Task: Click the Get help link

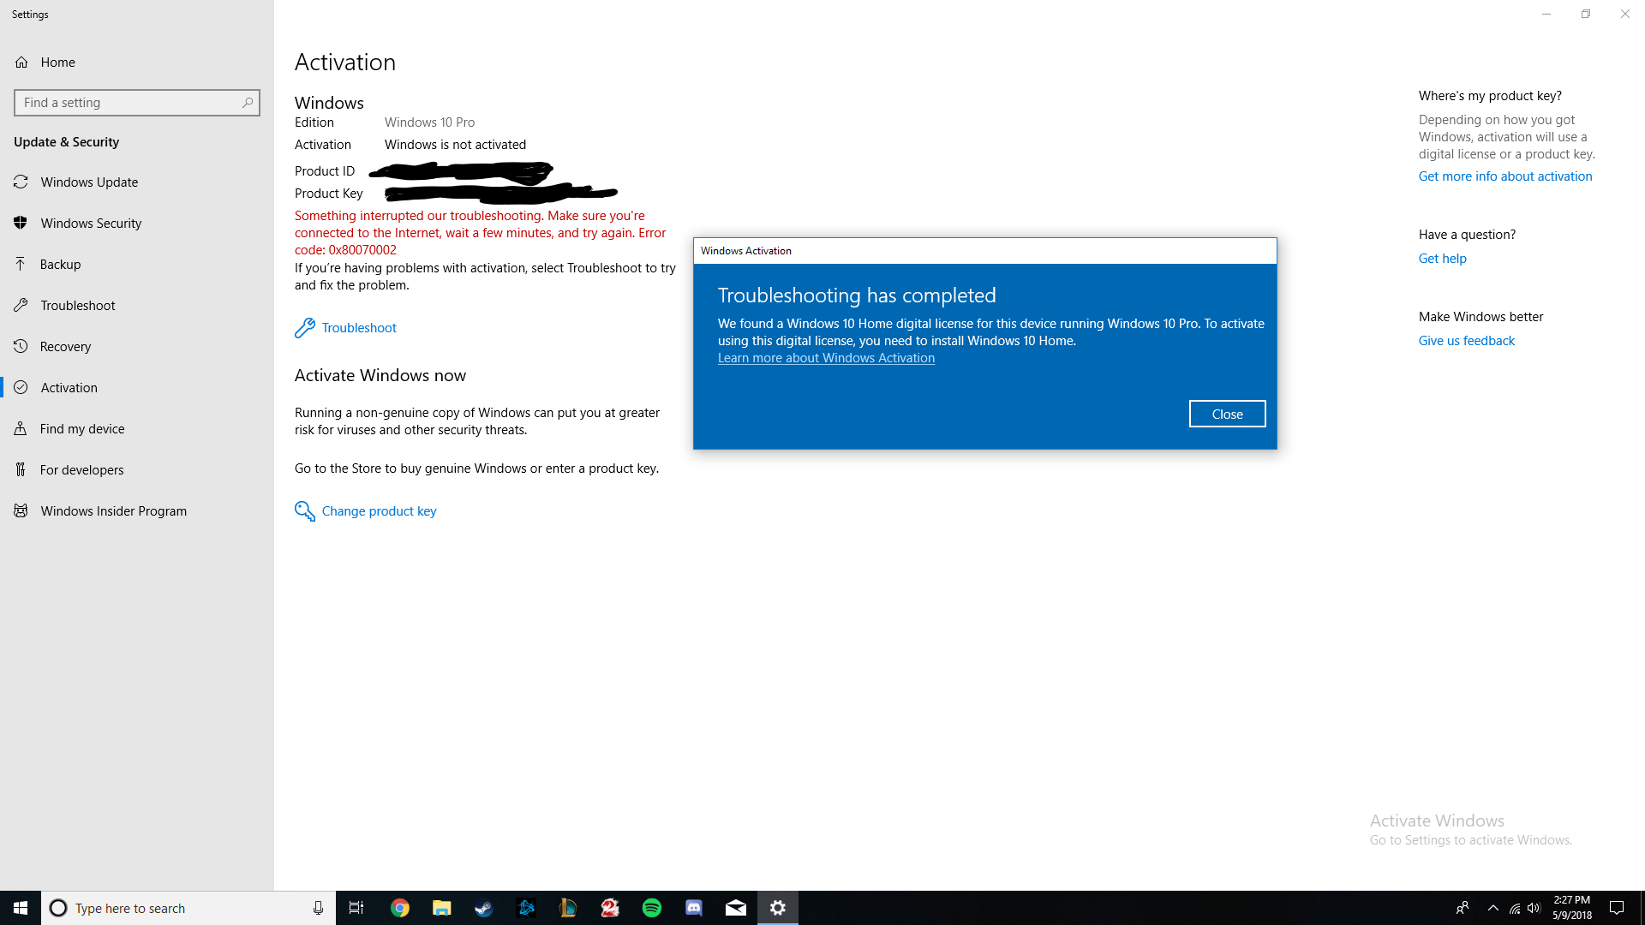Action: [1442, 259]
